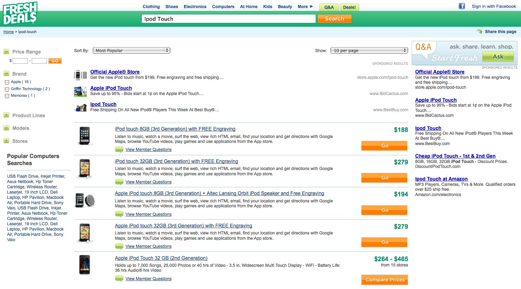The width and height of the screenshot is (521, 289).
Task: Expand the Stores filter section
Action: pos(6,141)
